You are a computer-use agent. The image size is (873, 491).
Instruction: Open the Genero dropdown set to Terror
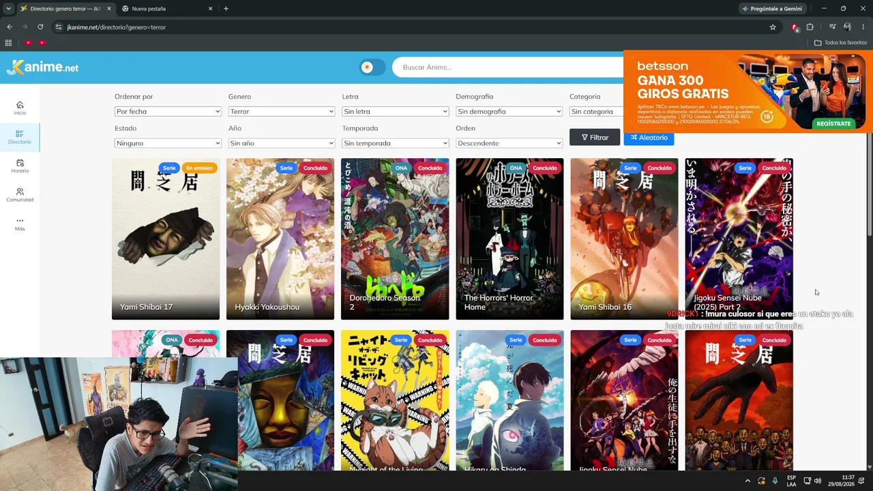tap(282, 111)
